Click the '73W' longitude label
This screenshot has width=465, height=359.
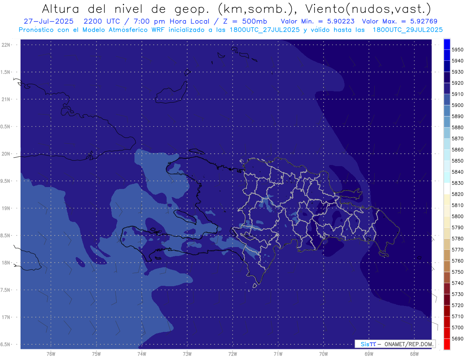coord(187,354)
